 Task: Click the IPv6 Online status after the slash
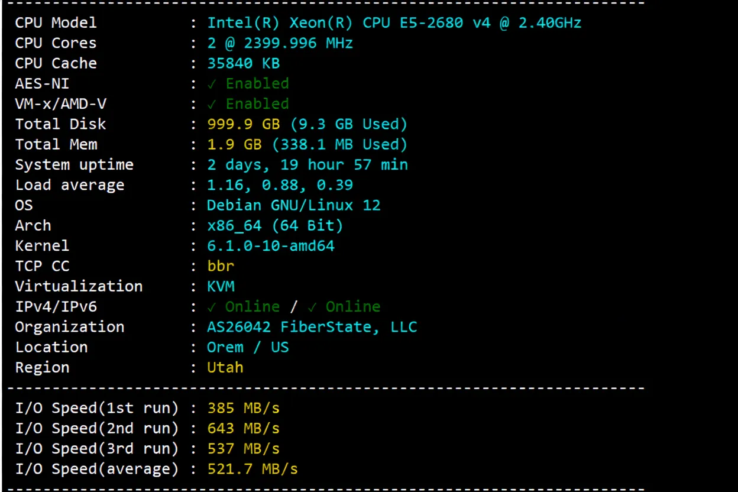point(344,306)
